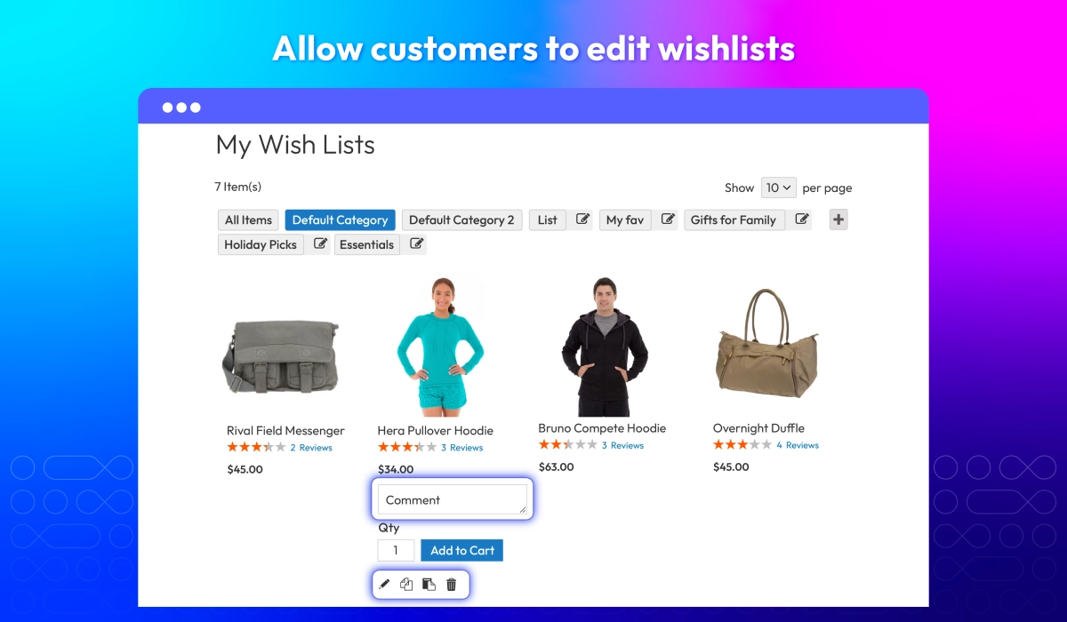Image resolution: width=1067 pixels, height=622 pixels.
Task: Select the Default Category 2 tab
Action: [461, 219]
